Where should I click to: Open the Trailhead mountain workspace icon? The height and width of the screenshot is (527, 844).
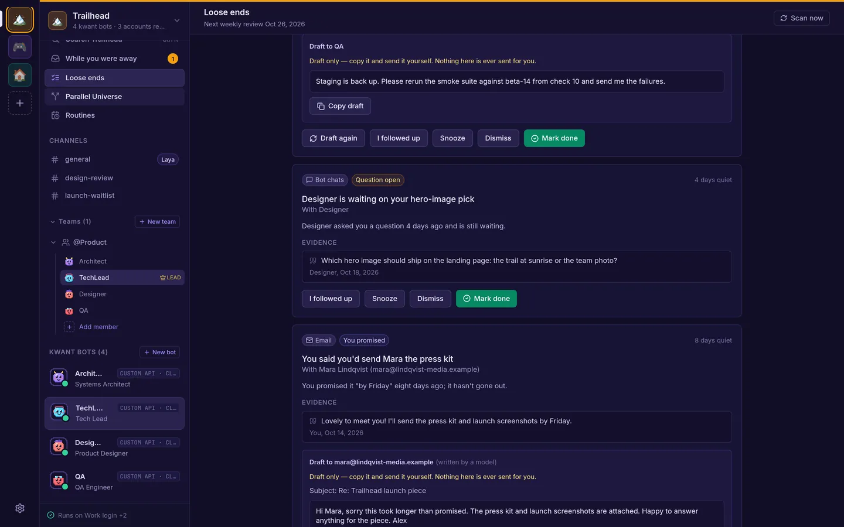[x=19, y=20]
